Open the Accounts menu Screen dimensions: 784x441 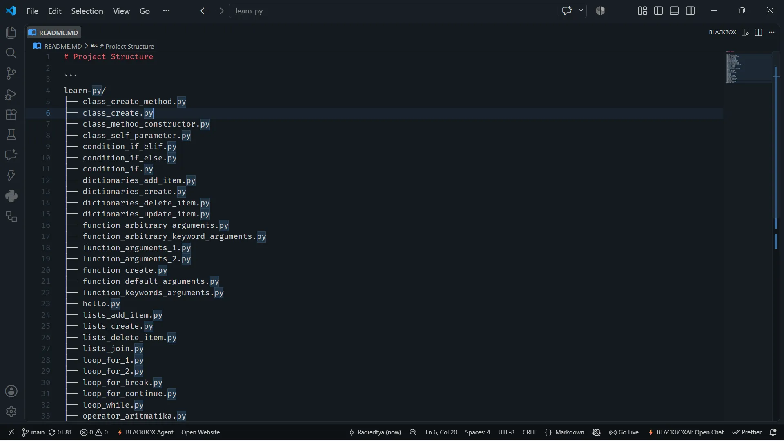point(11,391)
